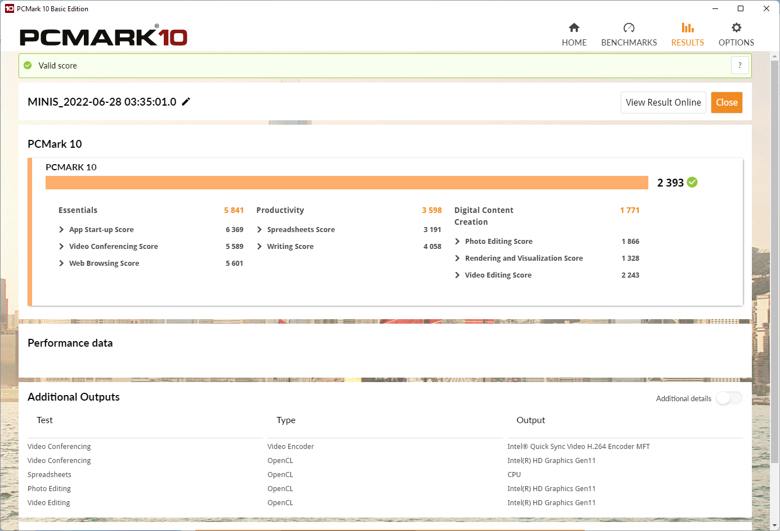Click the green Valid score check icon
780x531 pixels.
28,66
